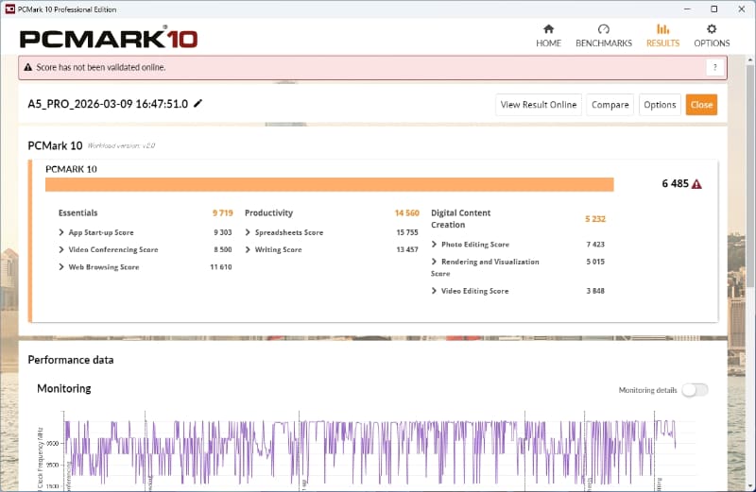
Task: Click the Workload version v2.0 label
Action: [x=121, y=145]
